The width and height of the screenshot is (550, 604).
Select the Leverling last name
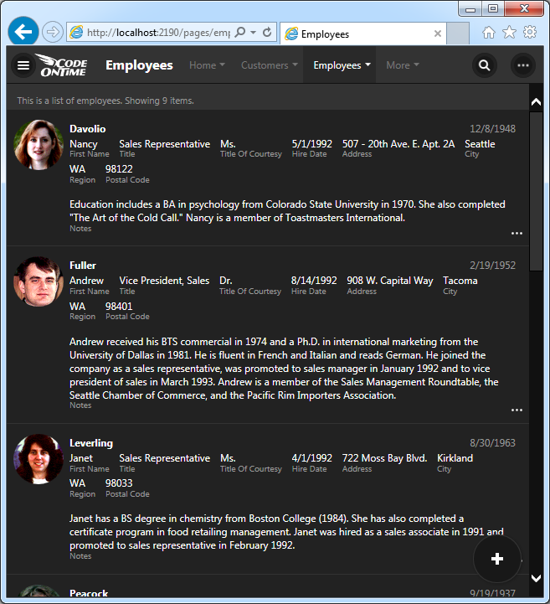(91, 443)
